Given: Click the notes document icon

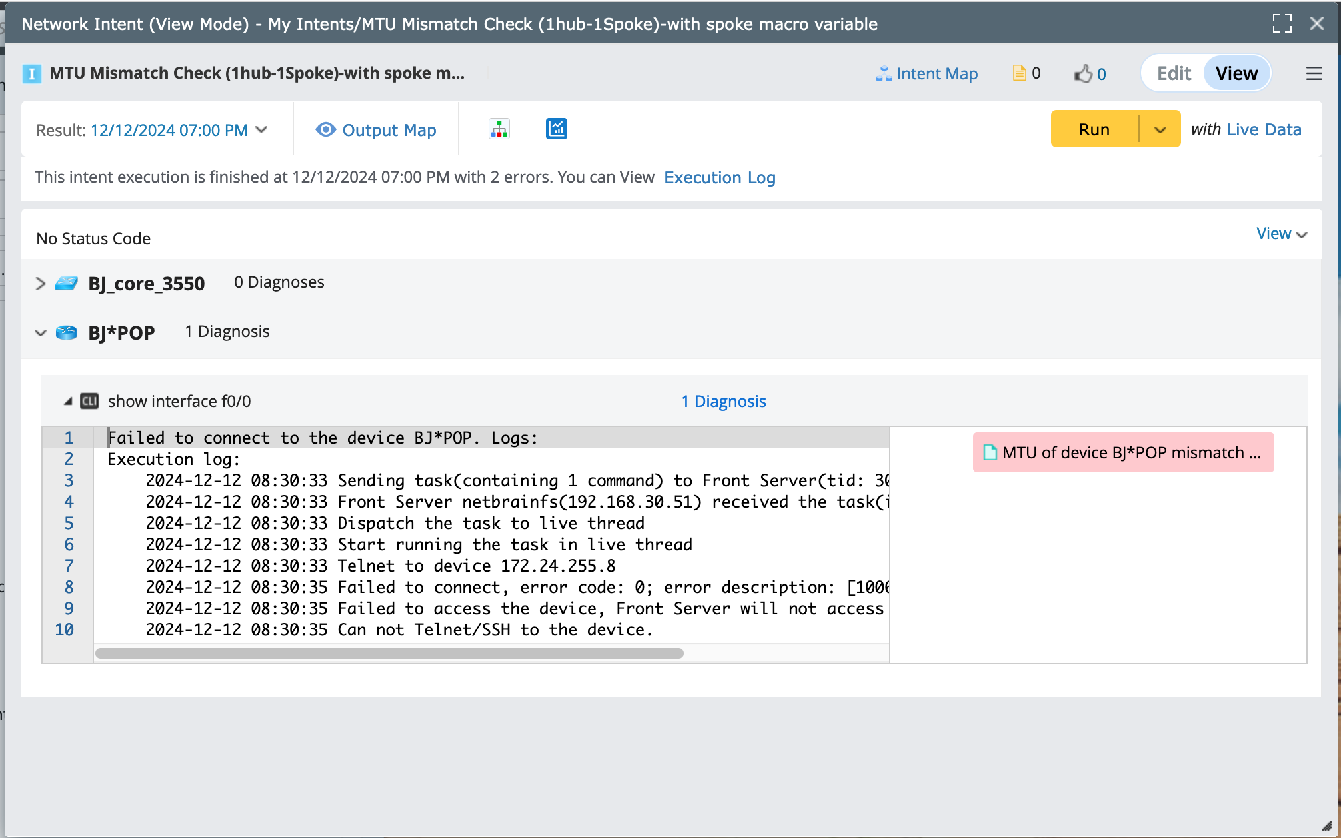Looking at the screenshot, I should [x=1019, y=73].
